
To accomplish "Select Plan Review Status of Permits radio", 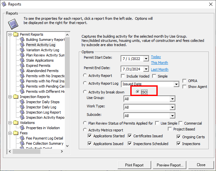I will (x=85, y=123).
